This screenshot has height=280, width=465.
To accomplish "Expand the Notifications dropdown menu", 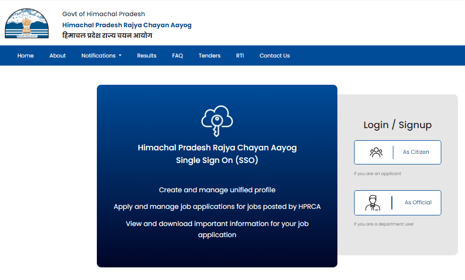I will point(101,55).
